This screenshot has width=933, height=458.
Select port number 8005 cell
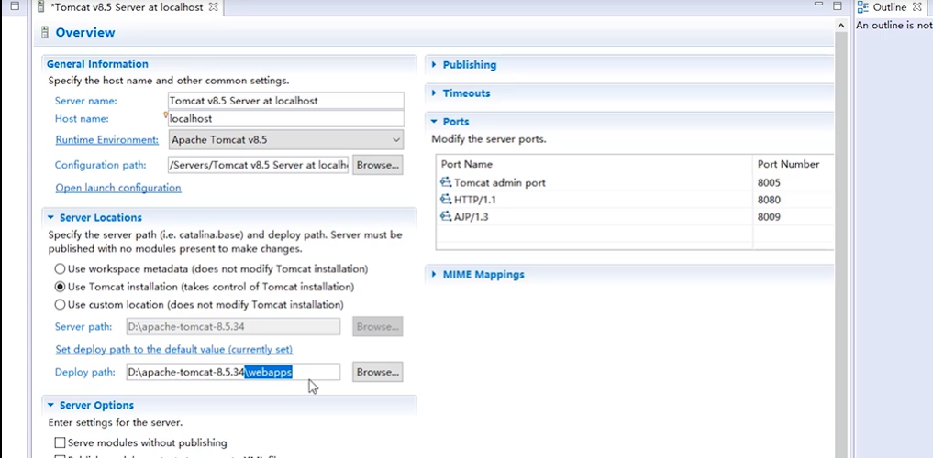coord(769,183)
